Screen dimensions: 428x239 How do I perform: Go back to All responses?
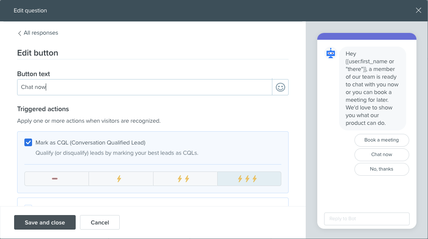point(38,33)
